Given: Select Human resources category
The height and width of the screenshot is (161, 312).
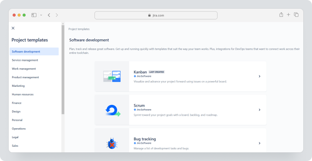Looking at the screenshot, I should (23, 95).
